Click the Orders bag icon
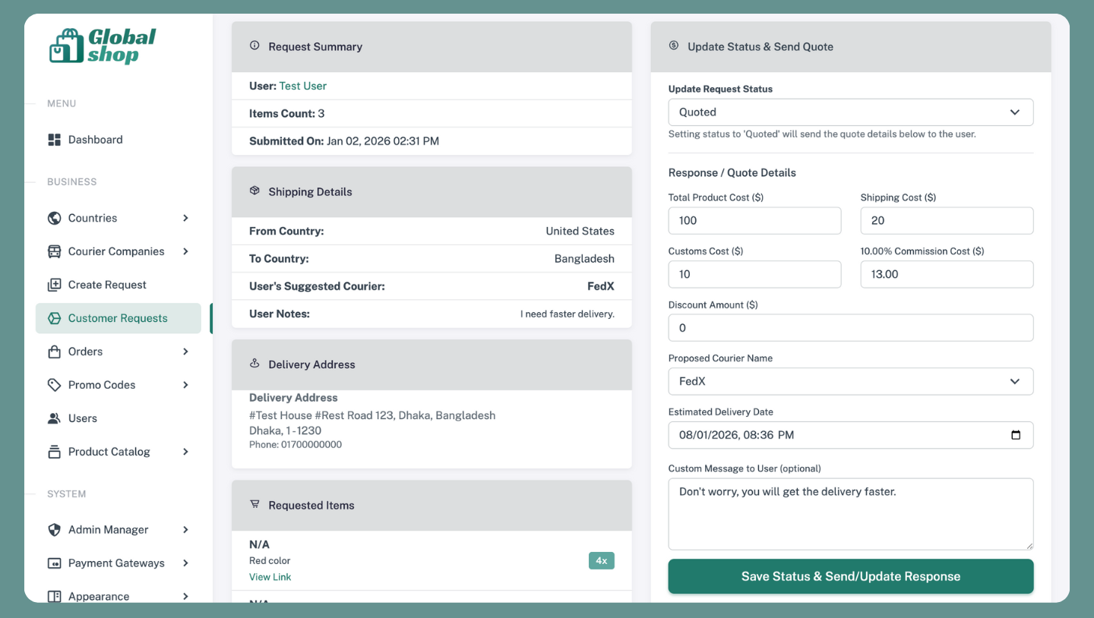 tap(54, 352)
